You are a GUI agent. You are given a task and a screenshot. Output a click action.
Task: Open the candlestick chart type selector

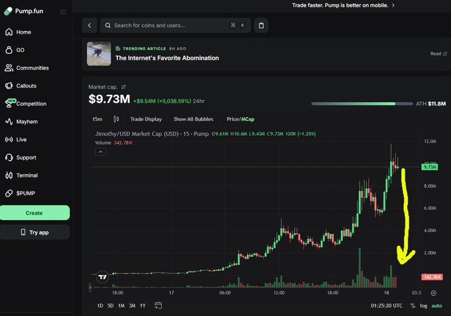116,119
